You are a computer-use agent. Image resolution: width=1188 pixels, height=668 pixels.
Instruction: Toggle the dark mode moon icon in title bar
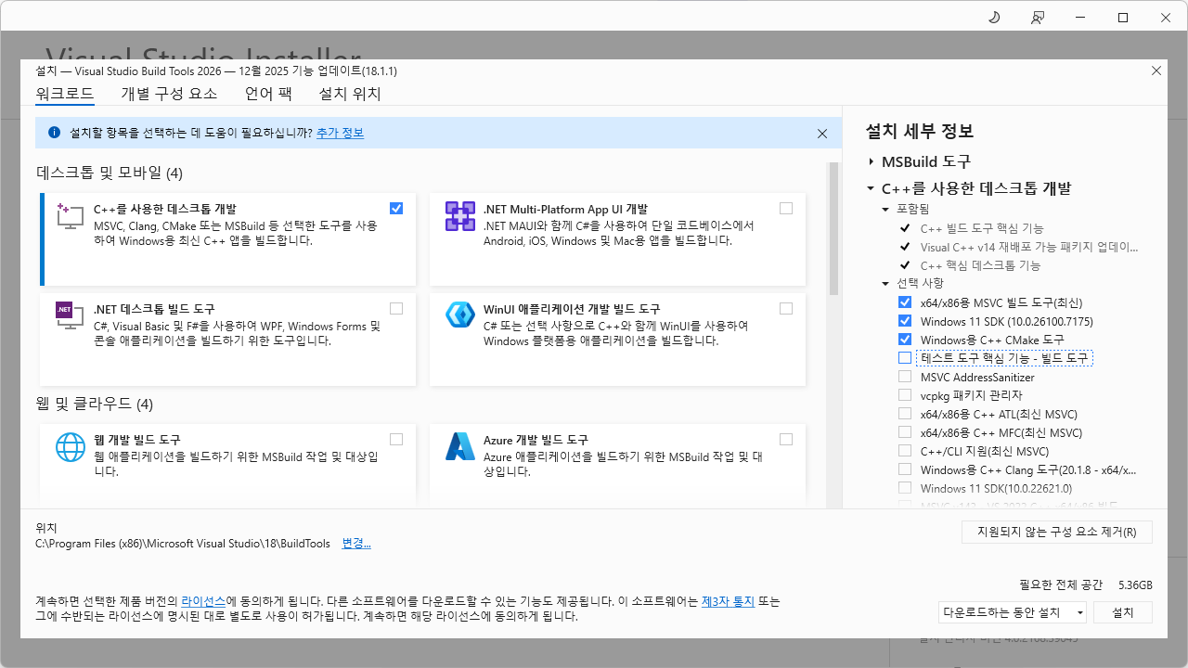994,18
